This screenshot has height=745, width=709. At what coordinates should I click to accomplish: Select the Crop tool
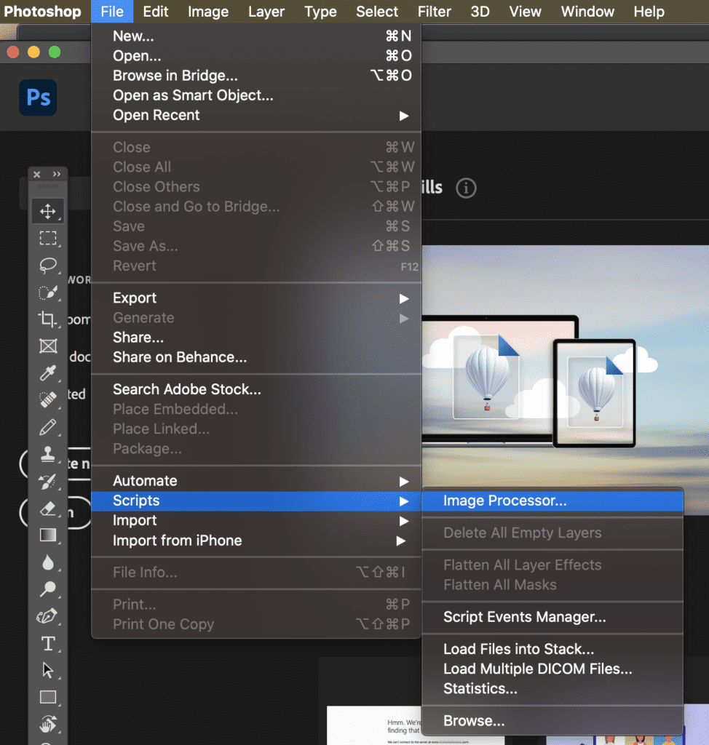coord(47,319)
